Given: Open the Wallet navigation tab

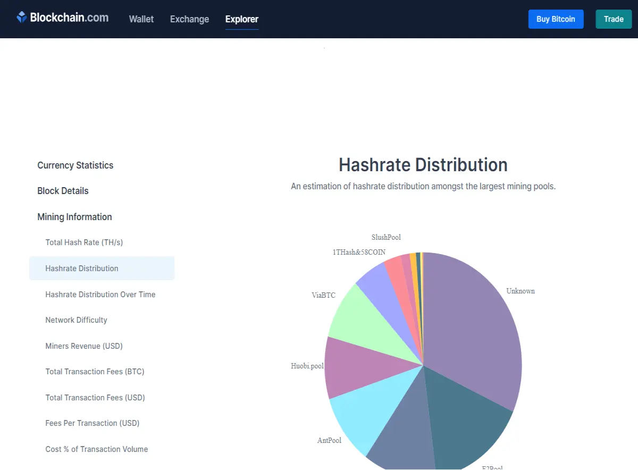Looking at the screenshot, I should 141,19.
